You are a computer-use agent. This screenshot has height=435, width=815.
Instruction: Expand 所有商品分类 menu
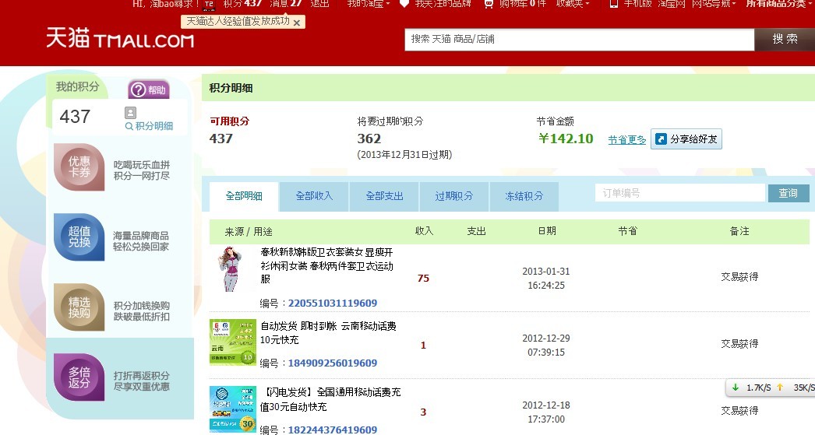pos(780,4)
